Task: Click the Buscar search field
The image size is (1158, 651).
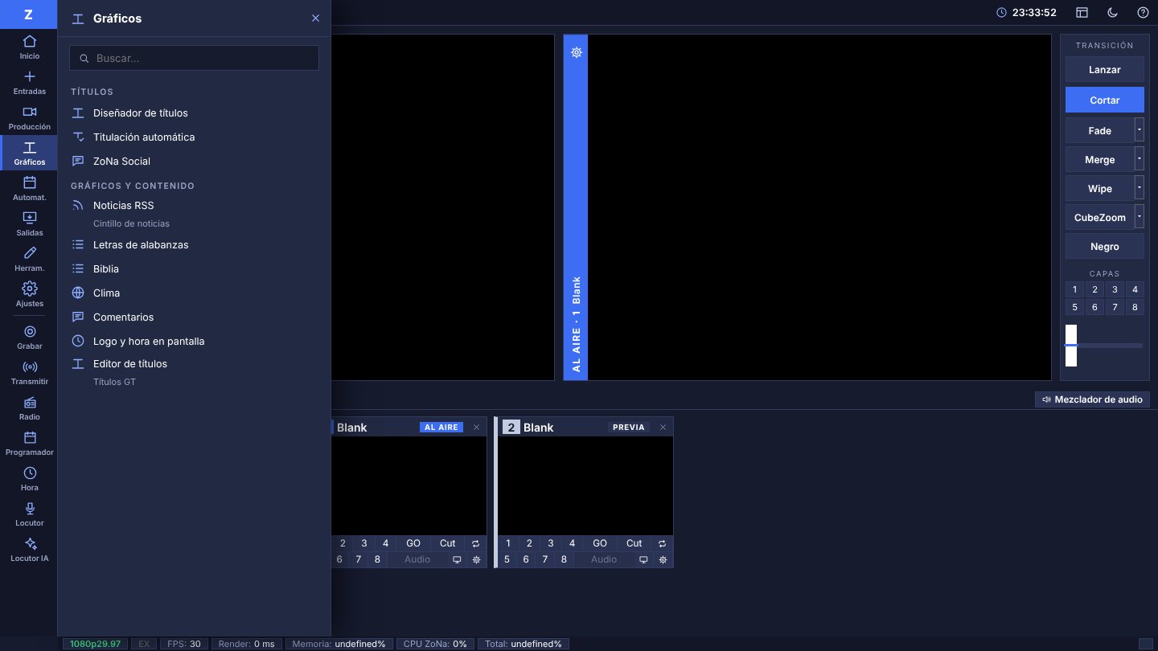Action: 194,58
